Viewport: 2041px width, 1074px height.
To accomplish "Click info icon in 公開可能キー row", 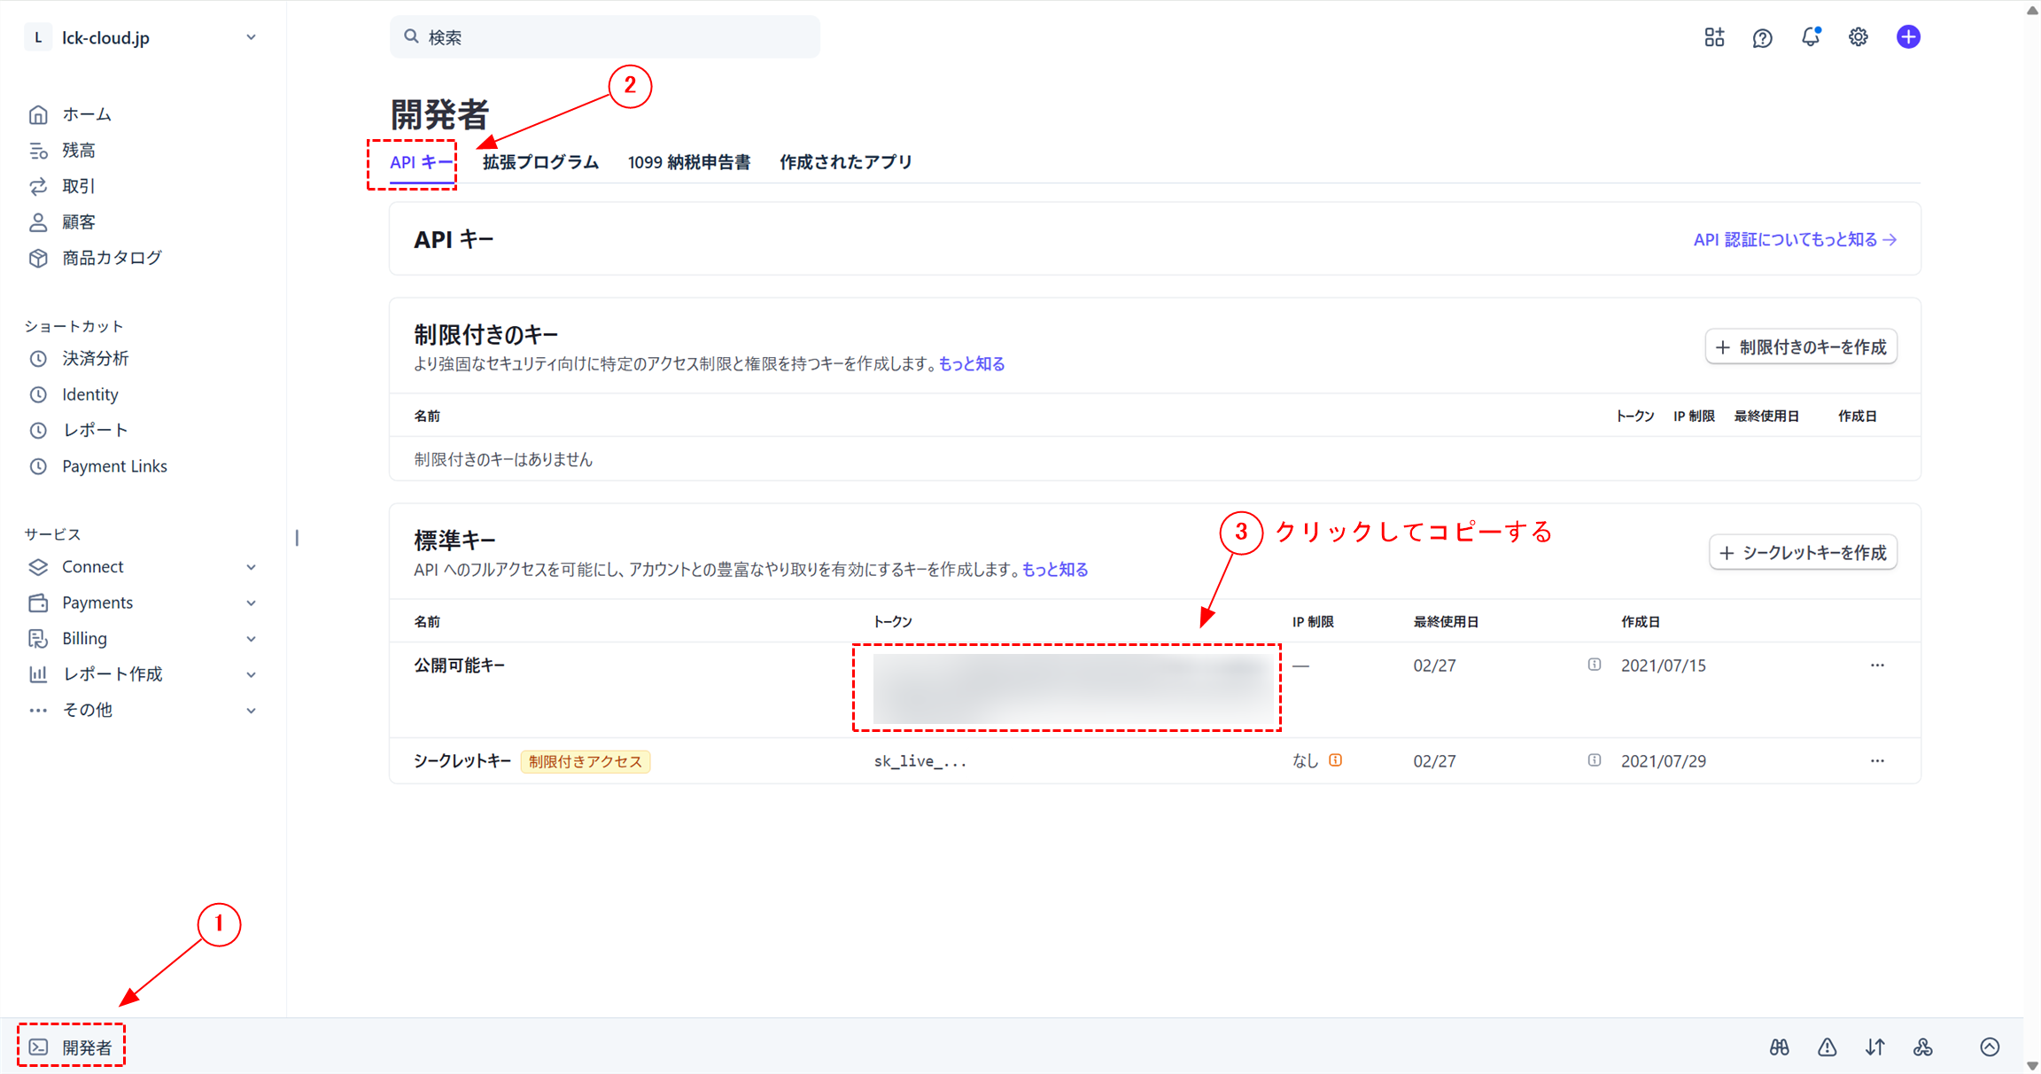I will tap(1595, 665).
